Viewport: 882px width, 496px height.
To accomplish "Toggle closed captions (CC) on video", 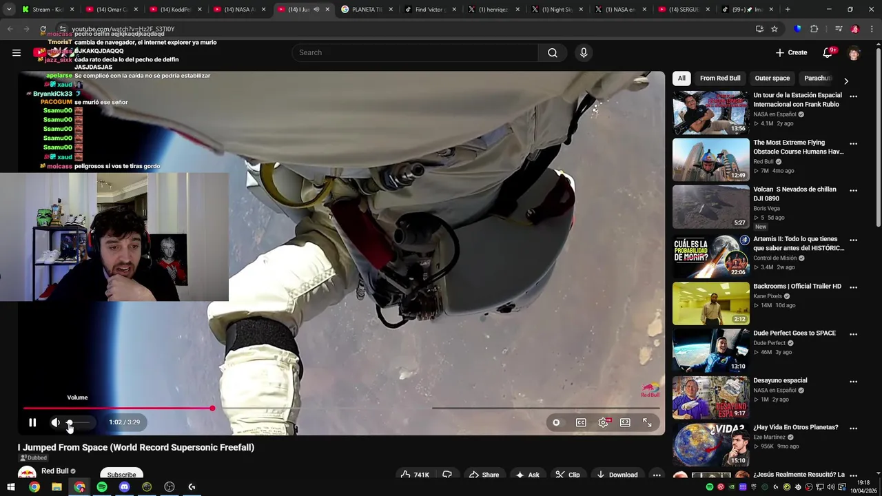I will (x=581, y=422).
